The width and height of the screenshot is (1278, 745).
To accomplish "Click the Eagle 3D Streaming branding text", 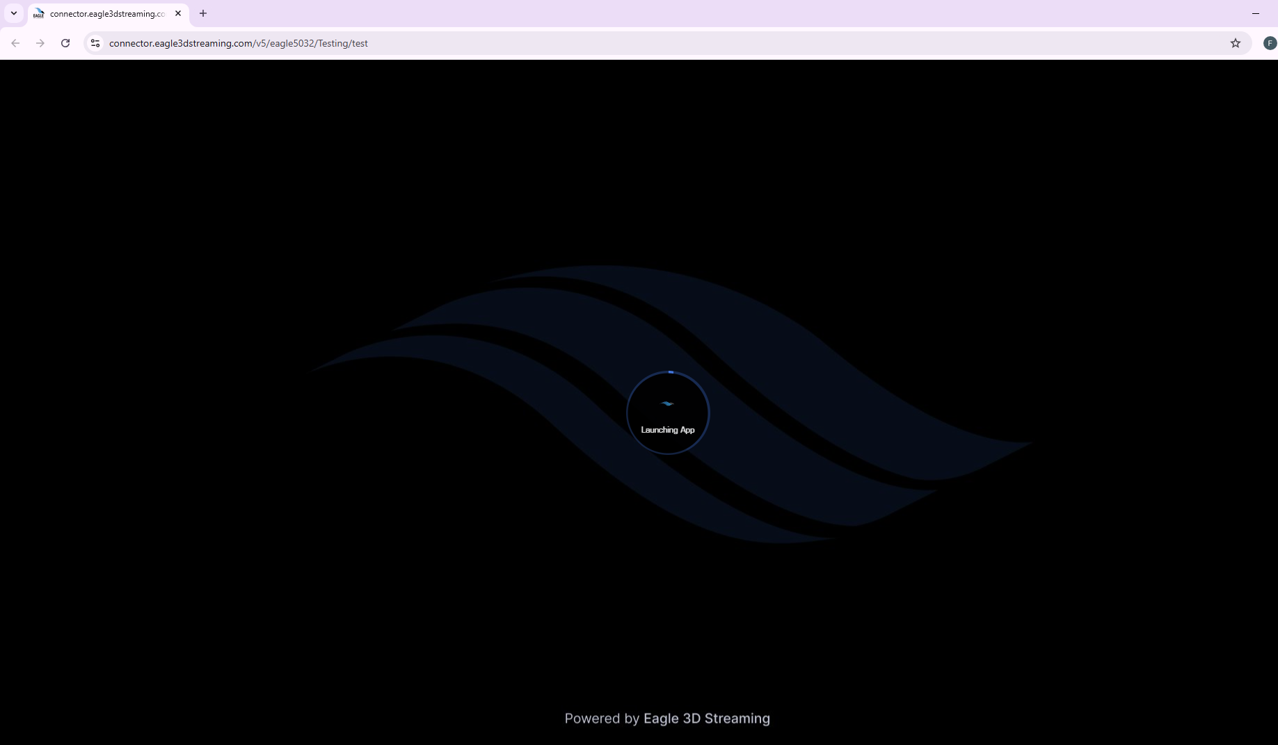I will [706, 719].
